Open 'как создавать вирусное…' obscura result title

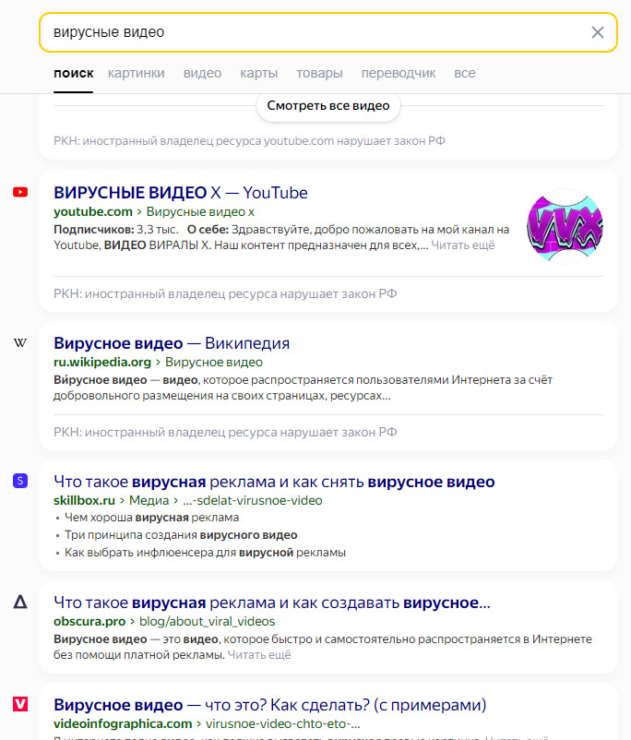click(x=272, y=603)
